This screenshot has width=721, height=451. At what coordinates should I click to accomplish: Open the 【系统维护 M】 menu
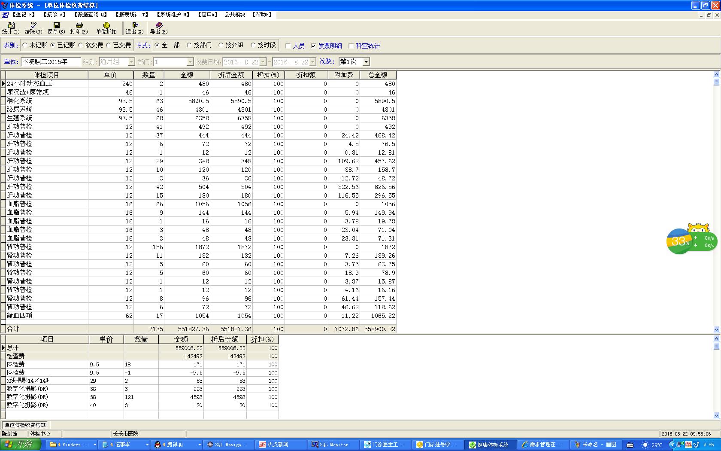(x=173, y=15)
